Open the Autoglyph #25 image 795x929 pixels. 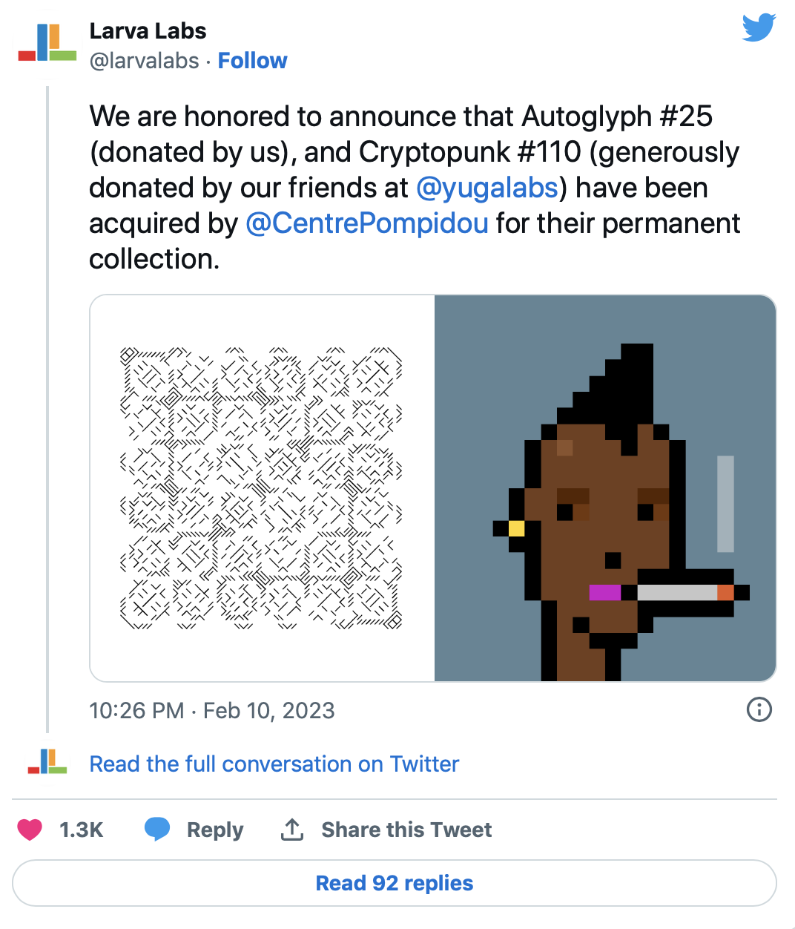point(262,488)
